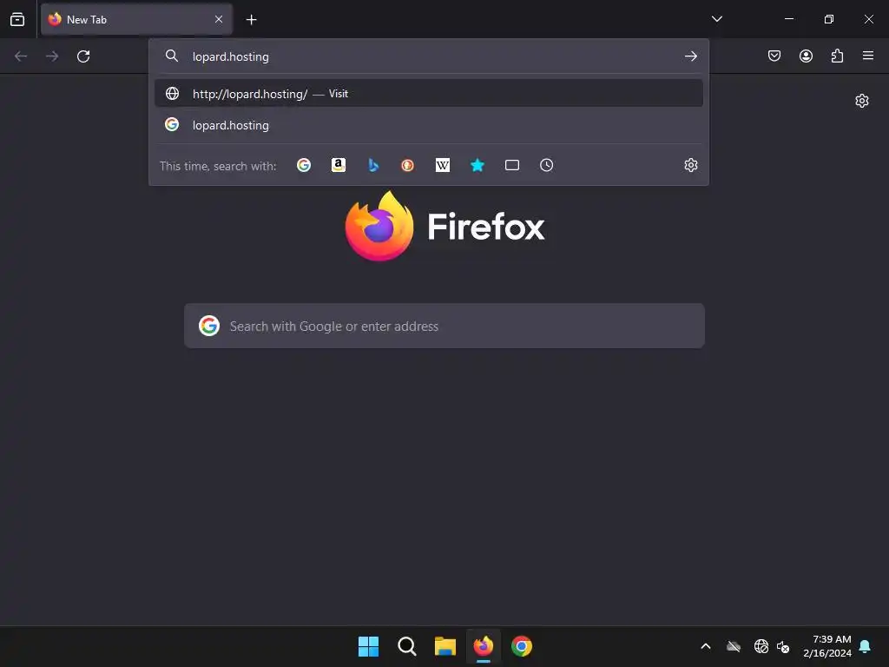Close the New Tab tab
This screenshot has width=889, height=667.
pyautogui.click(x=219, y=19)
